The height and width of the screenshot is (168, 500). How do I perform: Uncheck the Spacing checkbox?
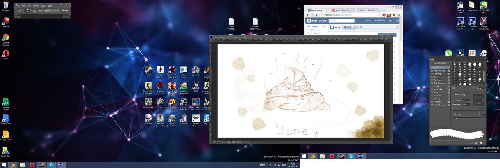(454, 115)
